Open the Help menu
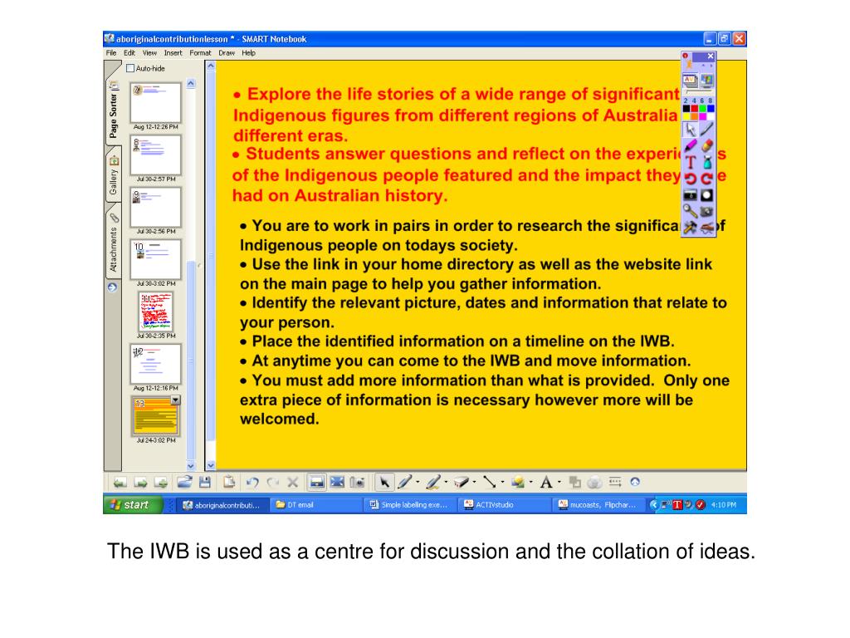850x638 pixels. click(248, 53)
